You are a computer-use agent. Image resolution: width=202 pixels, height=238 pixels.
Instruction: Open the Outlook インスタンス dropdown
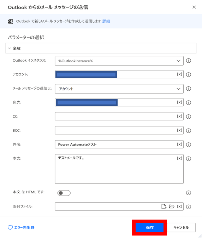click(x=119, y=61)
